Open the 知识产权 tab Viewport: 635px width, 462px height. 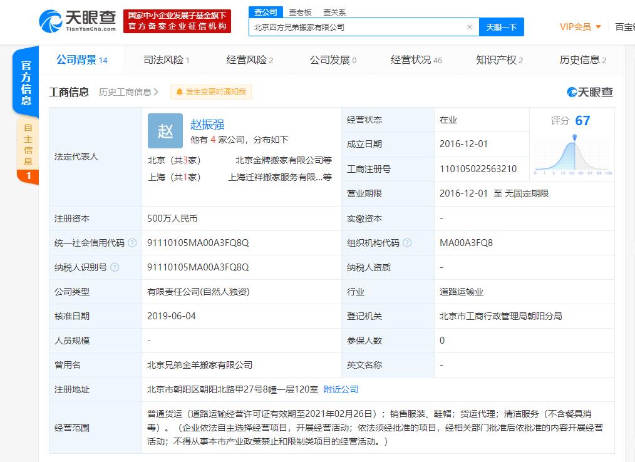click(x=499, y=60)
